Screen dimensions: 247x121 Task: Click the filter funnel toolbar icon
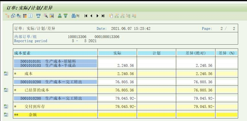pyautogui.click(x=38, y=16)
